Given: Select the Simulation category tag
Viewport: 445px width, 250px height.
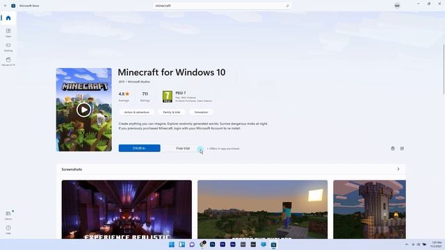Looking at the screenshot, I should pyautogui.click(x=201, y=112).
